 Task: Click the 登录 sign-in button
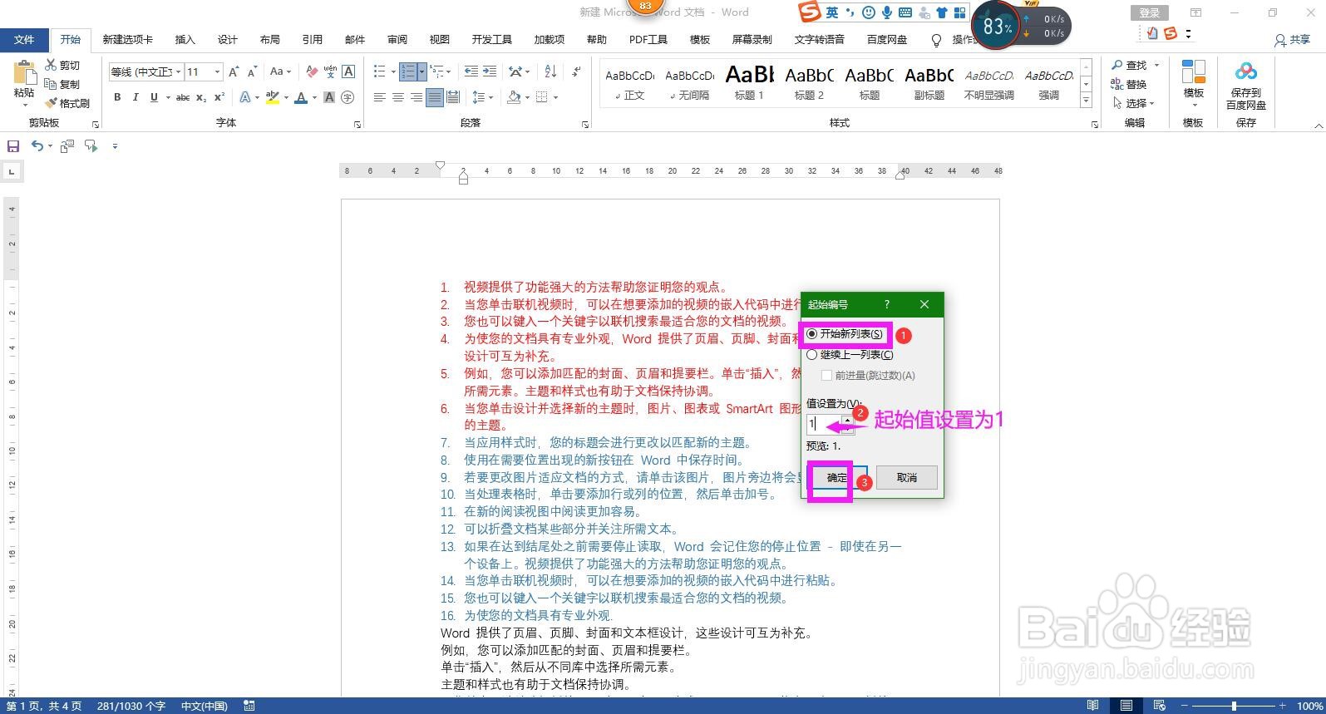(x=1149, y=12)
